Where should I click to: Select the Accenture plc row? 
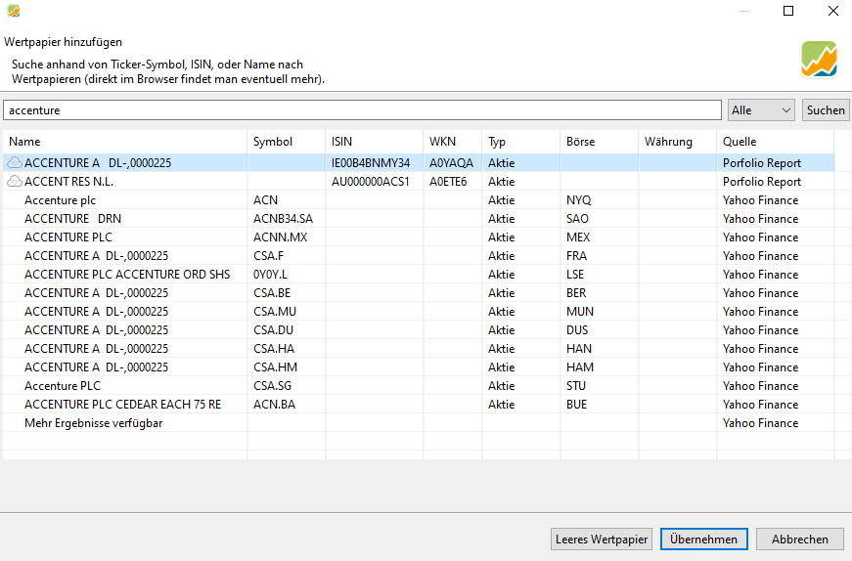coord(419,199)
